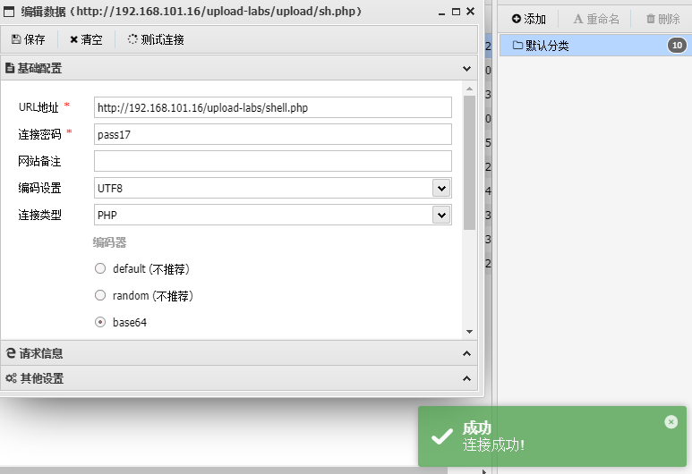Click the 编码器 label text
Viewport: 692px width, 474px height.
tap(109, 242)
